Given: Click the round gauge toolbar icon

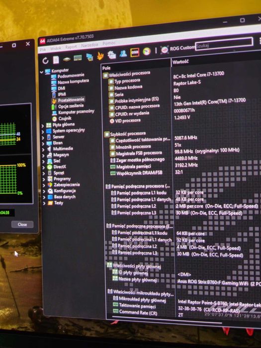Looking at the screenshot, I should pos(147,51).
